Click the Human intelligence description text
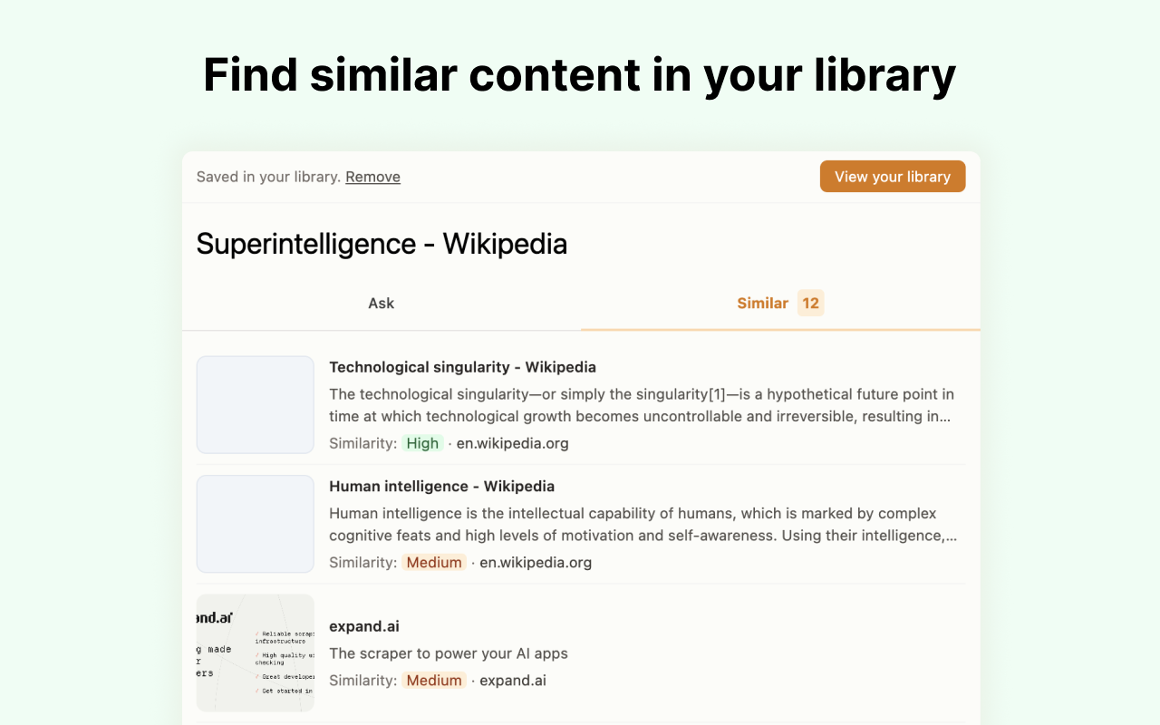 tap(643, 524)
